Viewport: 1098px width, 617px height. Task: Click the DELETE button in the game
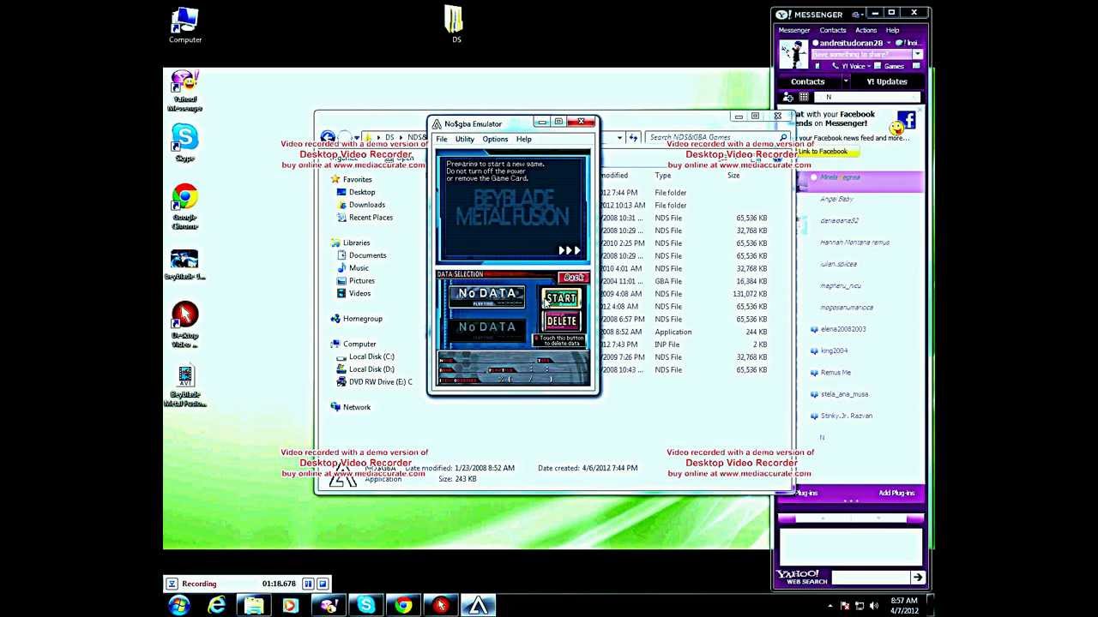(561, 321)
